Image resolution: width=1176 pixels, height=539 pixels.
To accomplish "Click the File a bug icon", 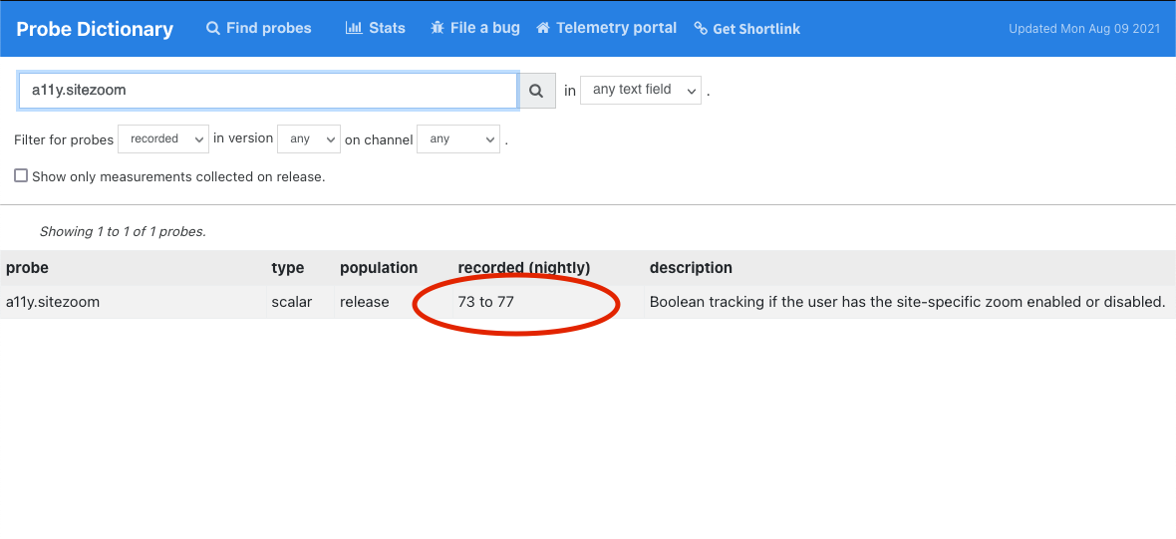I will 438,28.
